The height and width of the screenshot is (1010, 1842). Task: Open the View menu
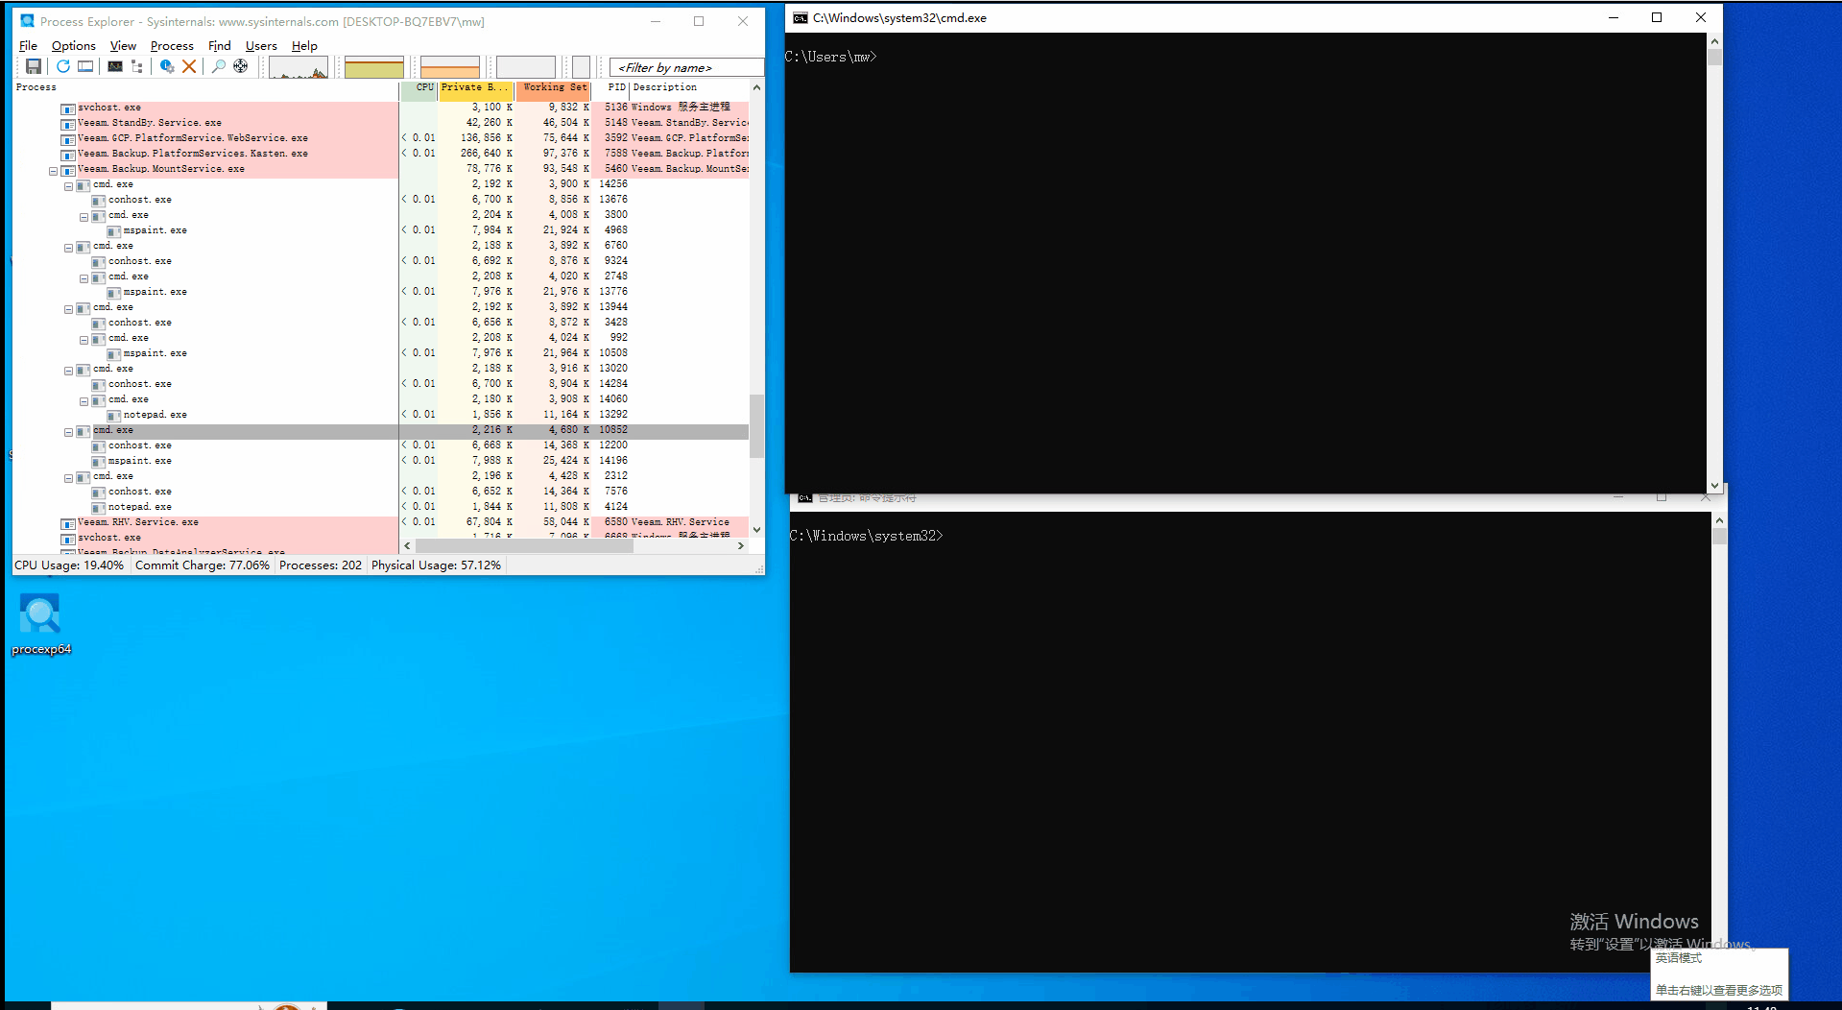tap(123, 45)
